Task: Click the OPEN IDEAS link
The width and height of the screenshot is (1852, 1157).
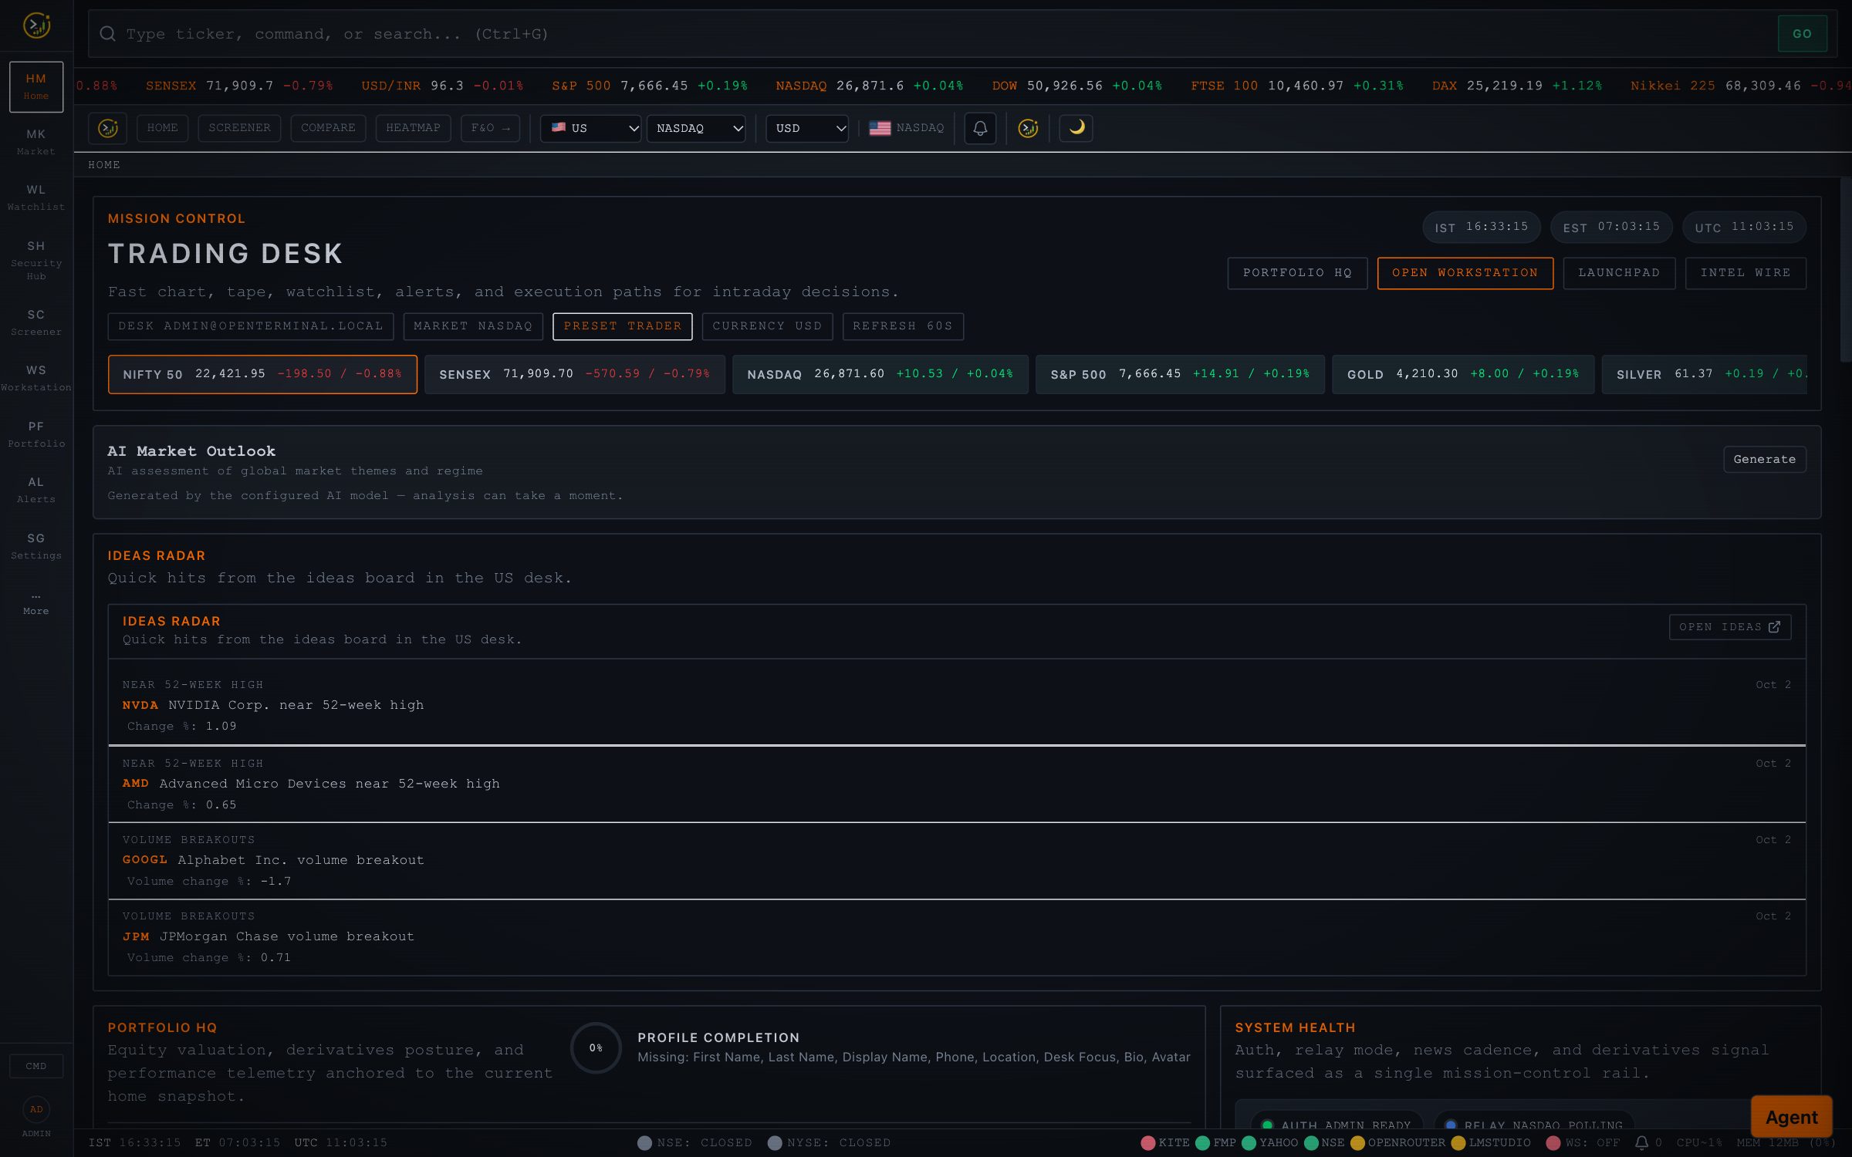Action: pyautogui.click(x=1729, y=627)
